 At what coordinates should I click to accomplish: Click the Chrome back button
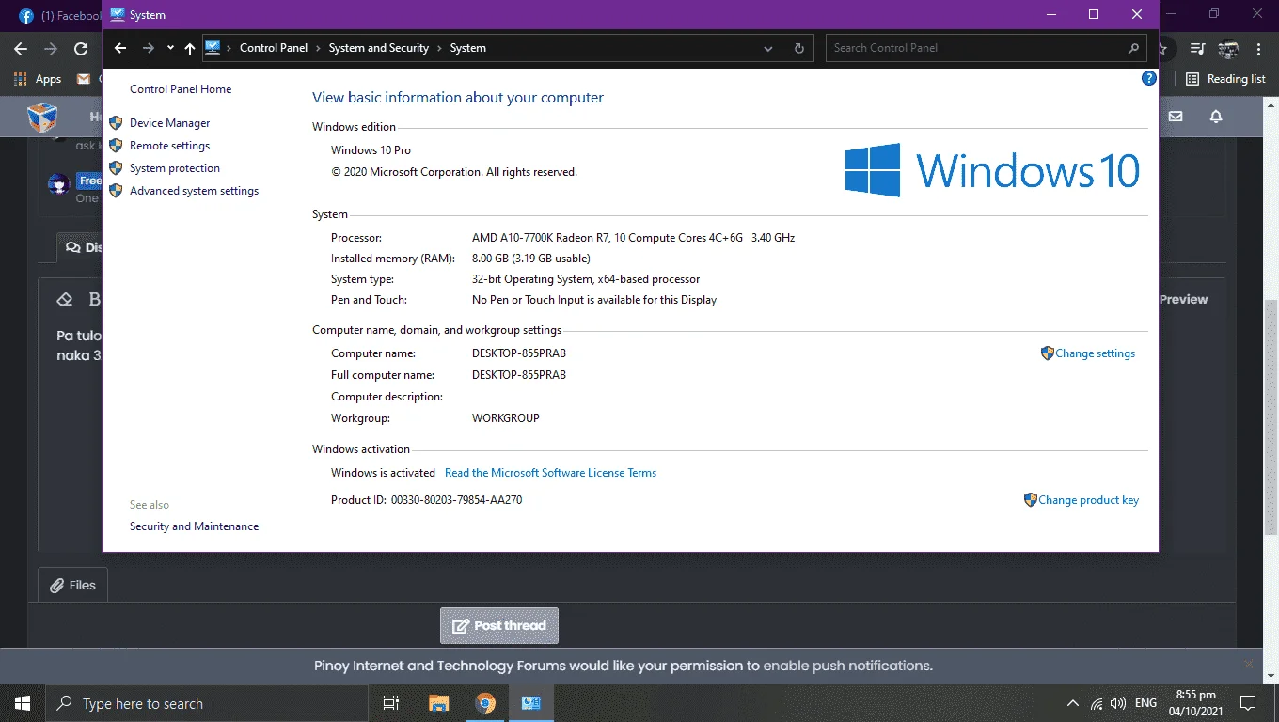(x=21, y=49)
